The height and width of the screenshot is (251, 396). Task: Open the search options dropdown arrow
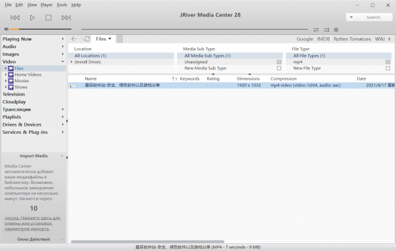pos(351,17)
